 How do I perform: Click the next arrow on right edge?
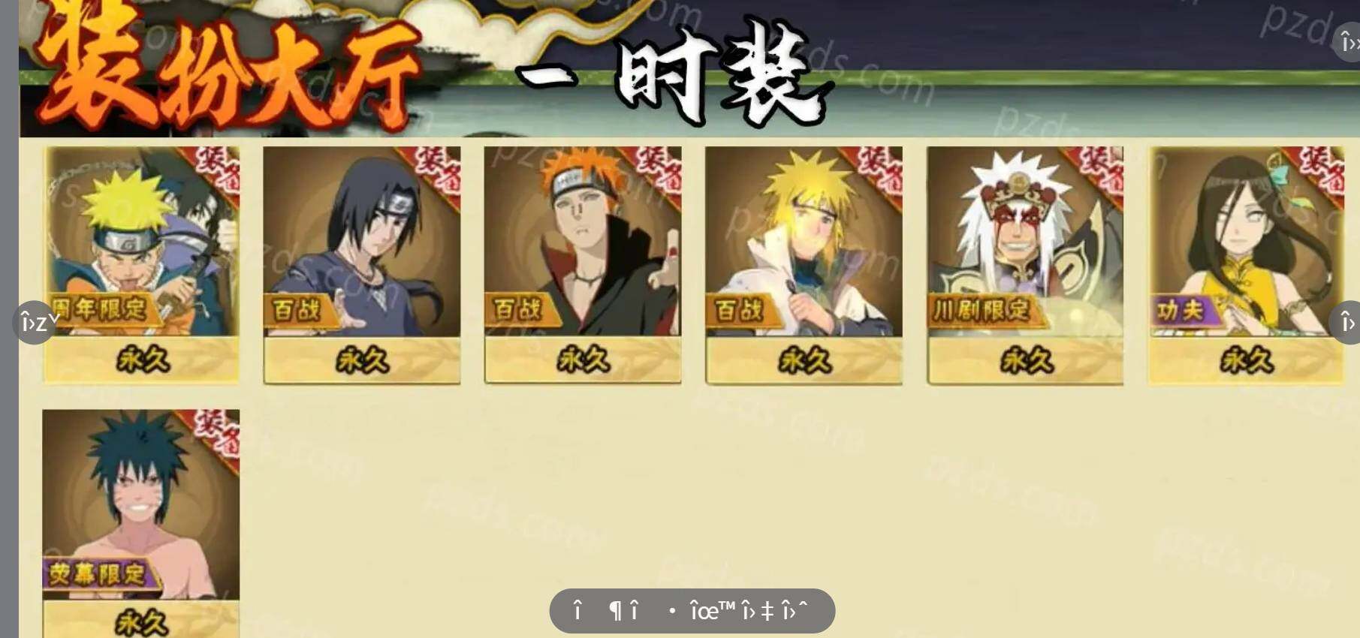click(1347, 323)
